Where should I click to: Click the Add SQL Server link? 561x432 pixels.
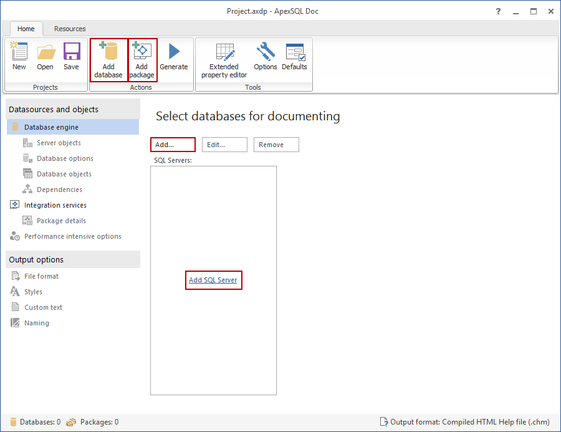(213, 280)
